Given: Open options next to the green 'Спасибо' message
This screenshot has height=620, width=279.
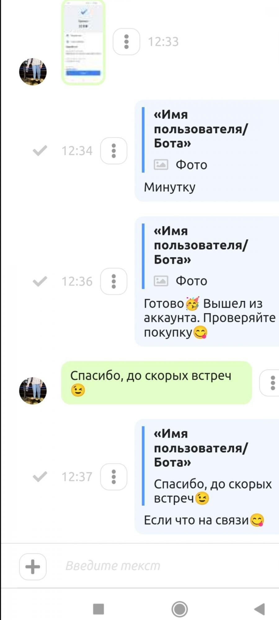Looking at the screenshot, I should [270, 383].
